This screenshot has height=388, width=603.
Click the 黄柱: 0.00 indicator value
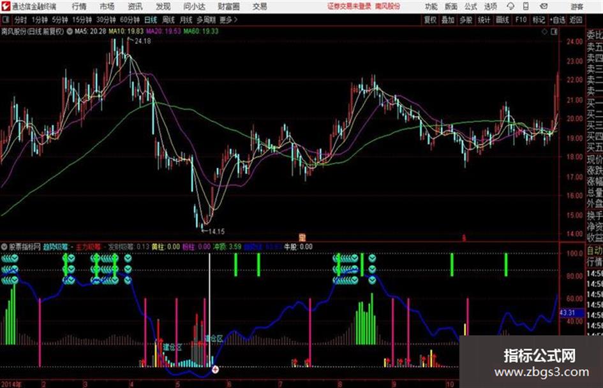[x=166, y=247]
